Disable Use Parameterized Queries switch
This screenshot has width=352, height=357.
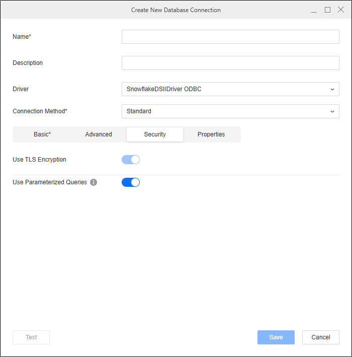[x=131, y=182]
